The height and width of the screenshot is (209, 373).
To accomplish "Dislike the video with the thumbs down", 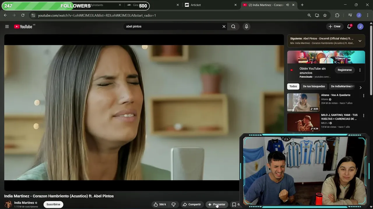I will pyautogui.click(x=174, y=204).
